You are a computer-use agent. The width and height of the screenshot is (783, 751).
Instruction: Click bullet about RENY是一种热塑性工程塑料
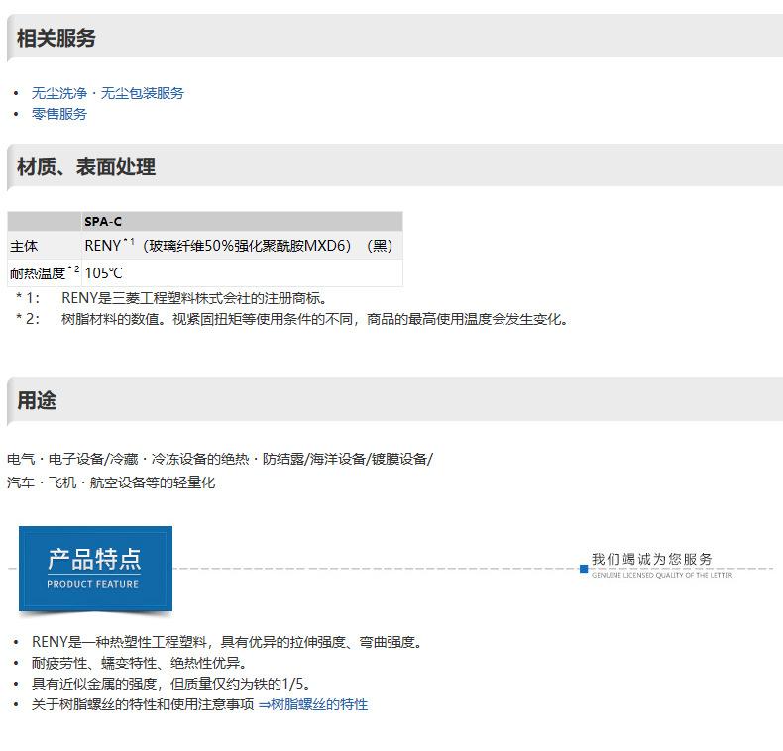[x=227, y=642]
